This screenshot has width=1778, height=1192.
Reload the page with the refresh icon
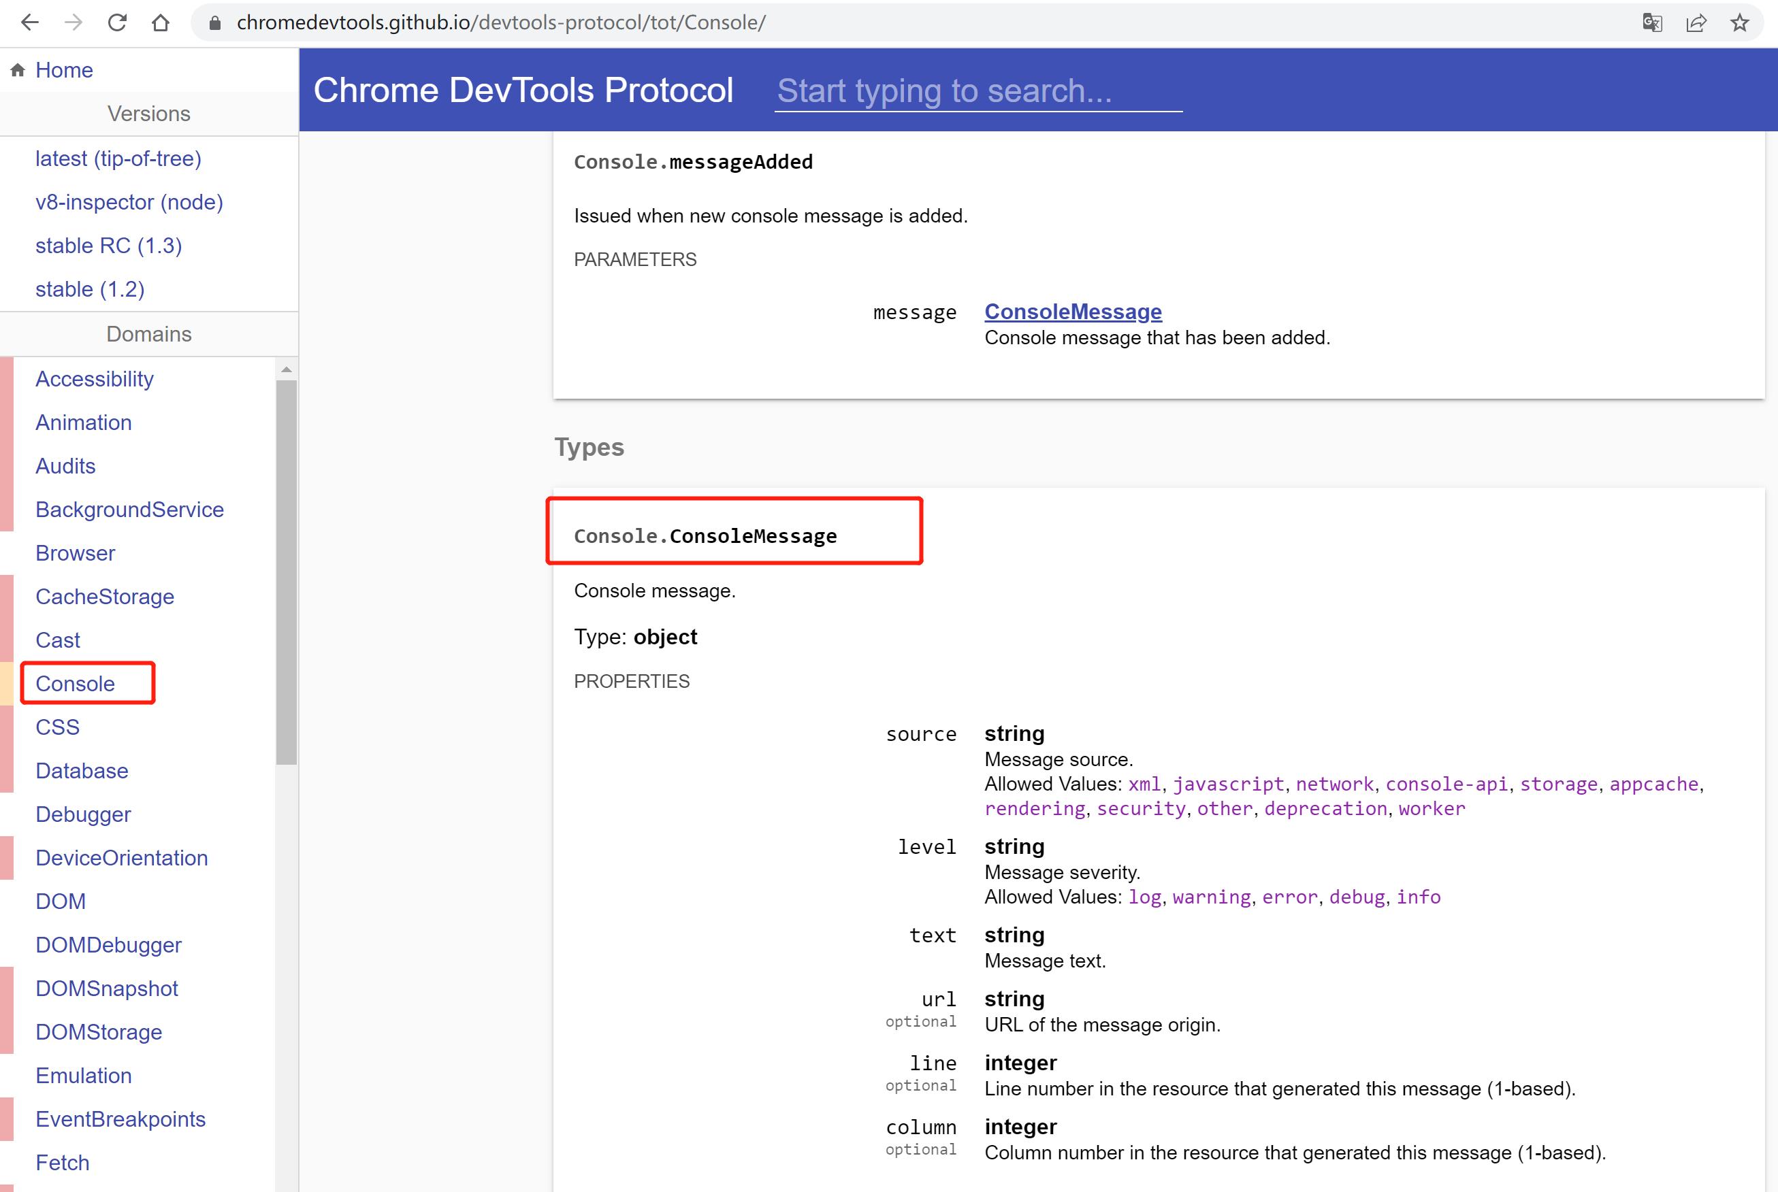117,22
